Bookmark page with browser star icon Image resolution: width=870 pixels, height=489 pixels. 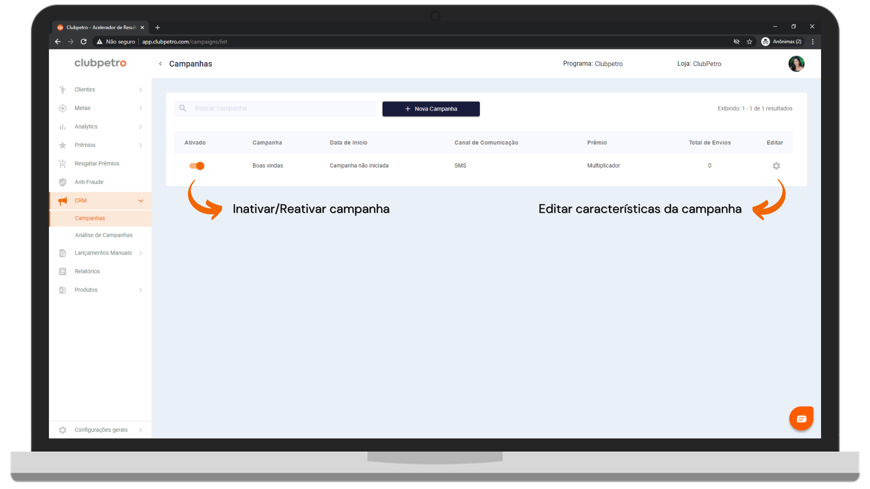(x=749, y=42)
